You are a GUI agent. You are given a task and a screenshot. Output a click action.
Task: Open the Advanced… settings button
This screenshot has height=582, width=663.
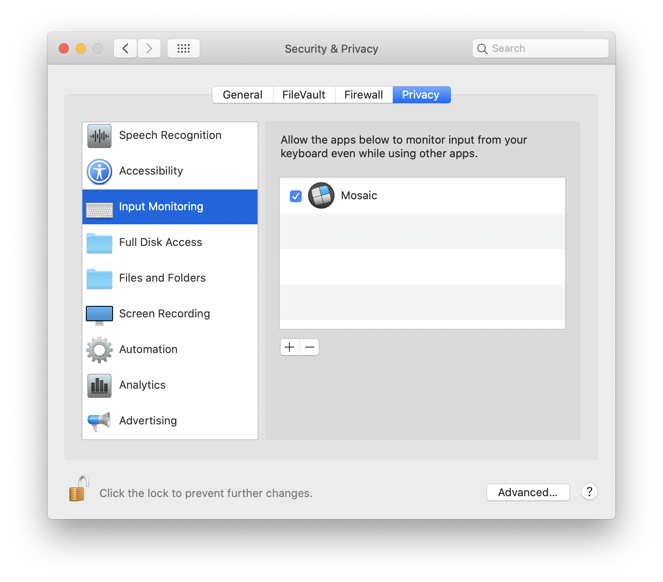[x=528, y=492]
